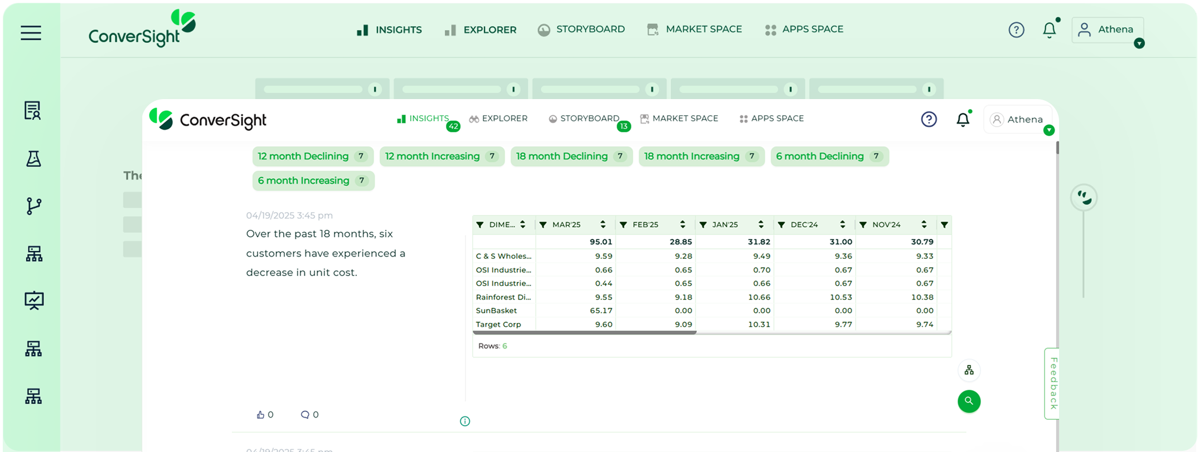Click the comment bubble icon
Screen dimensions: 1199x452
pyautogui.click(x=305, y=415)
